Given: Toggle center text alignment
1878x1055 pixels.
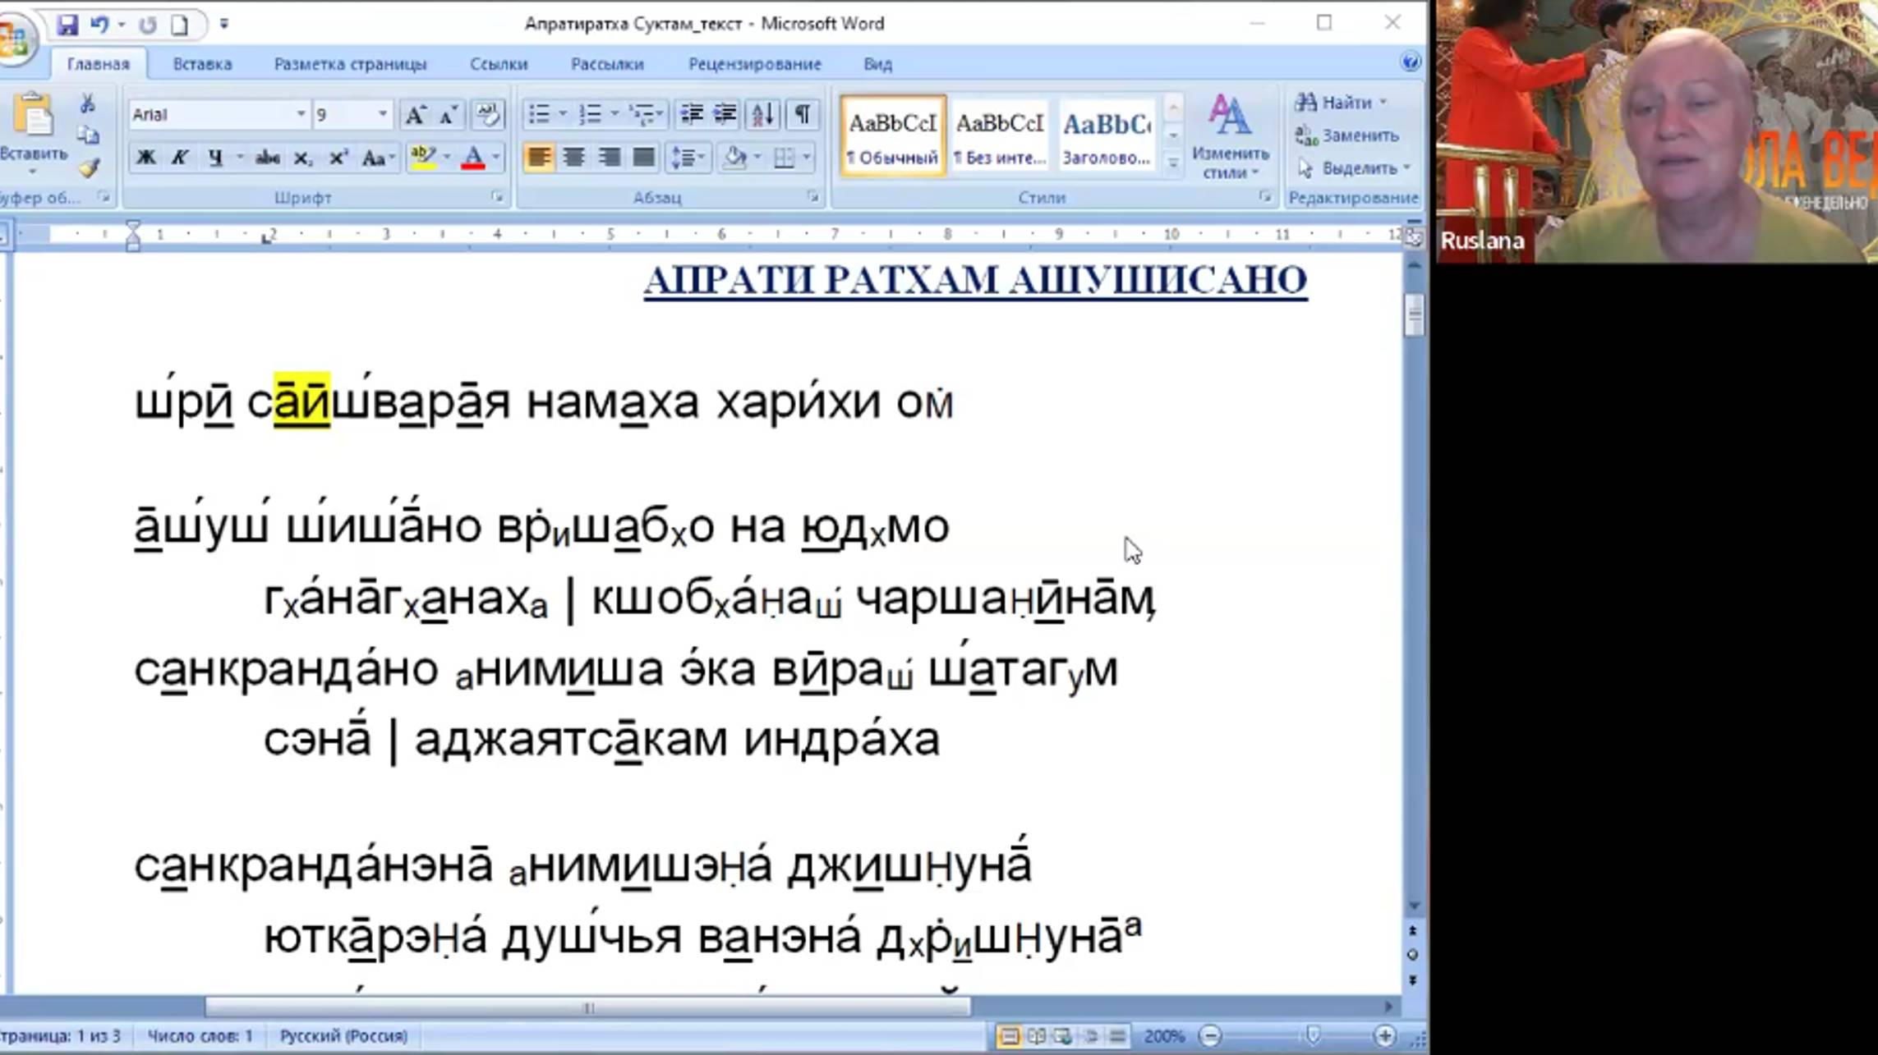Looking at the screenshot, I should [573, 158].
